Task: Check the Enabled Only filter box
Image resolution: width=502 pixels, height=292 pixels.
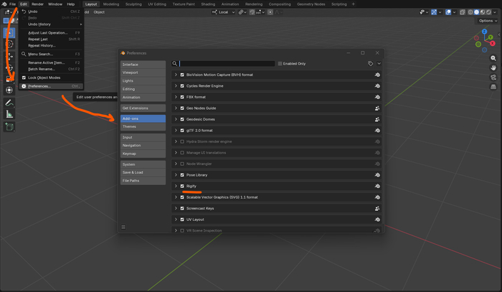Action: click(280, 63)
